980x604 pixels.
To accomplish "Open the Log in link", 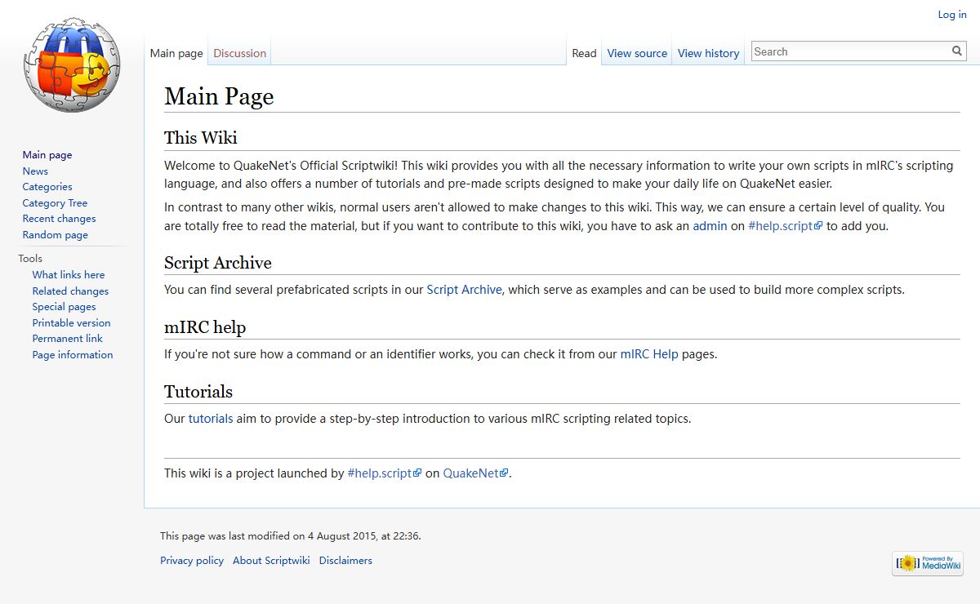I will (x=952, y=14).
